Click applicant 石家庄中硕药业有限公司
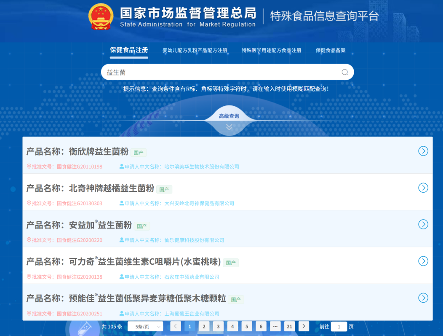Image resolution: width=443 pixels, height=336 pixels. pos(192,277)
